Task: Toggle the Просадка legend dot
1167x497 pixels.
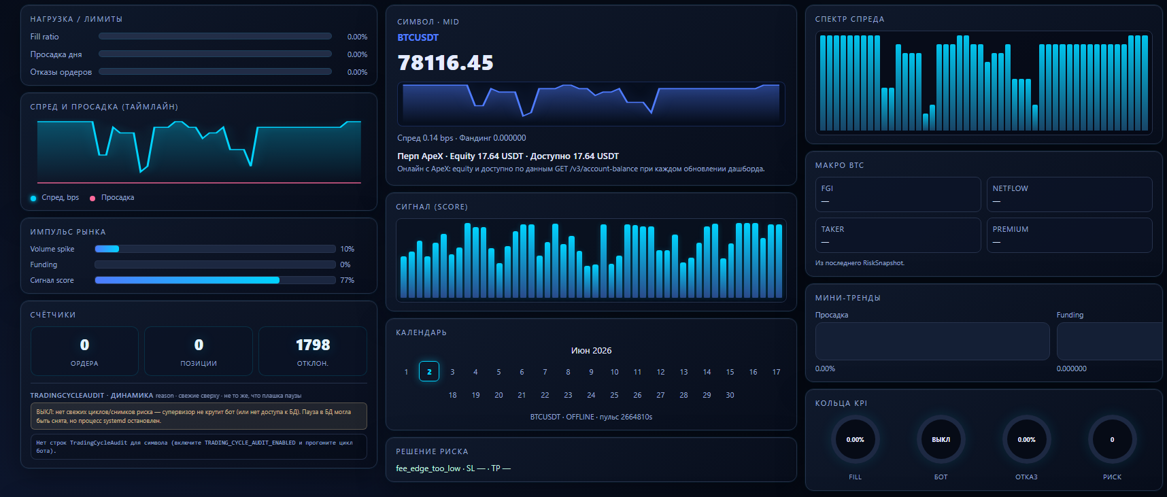Action: click(x=92, y=198)
